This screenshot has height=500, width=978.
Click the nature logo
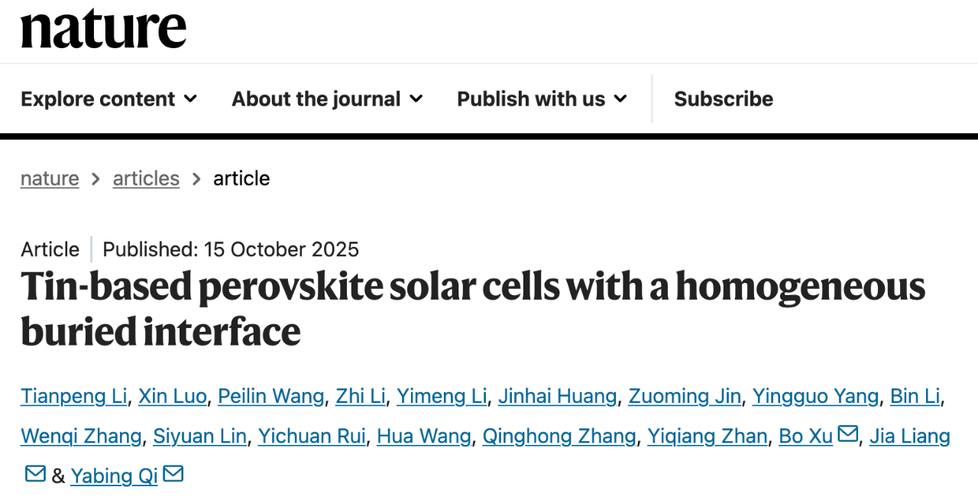click(104, 29)
